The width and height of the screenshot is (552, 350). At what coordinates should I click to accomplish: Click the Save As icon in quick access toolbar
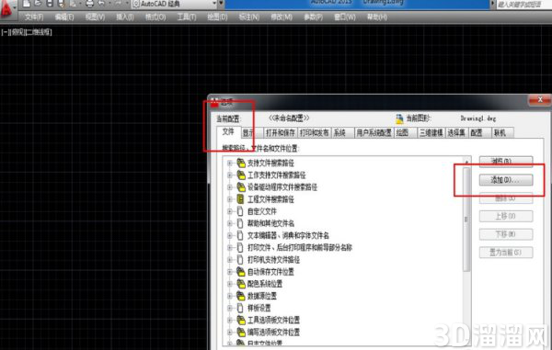coord(62,4)
